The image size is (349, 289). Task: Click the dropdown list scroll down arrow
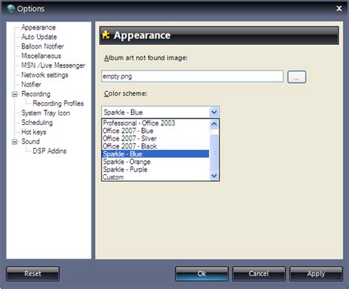(214, 176)
